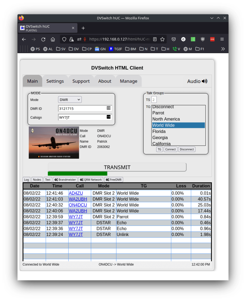Select North America talk group
Viewport: 246px width, 301px height.
point(179,119)
